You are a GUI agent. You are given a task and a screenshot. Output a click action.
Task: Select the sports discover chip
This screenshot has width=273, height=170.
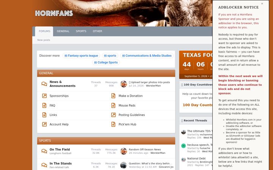110,56
